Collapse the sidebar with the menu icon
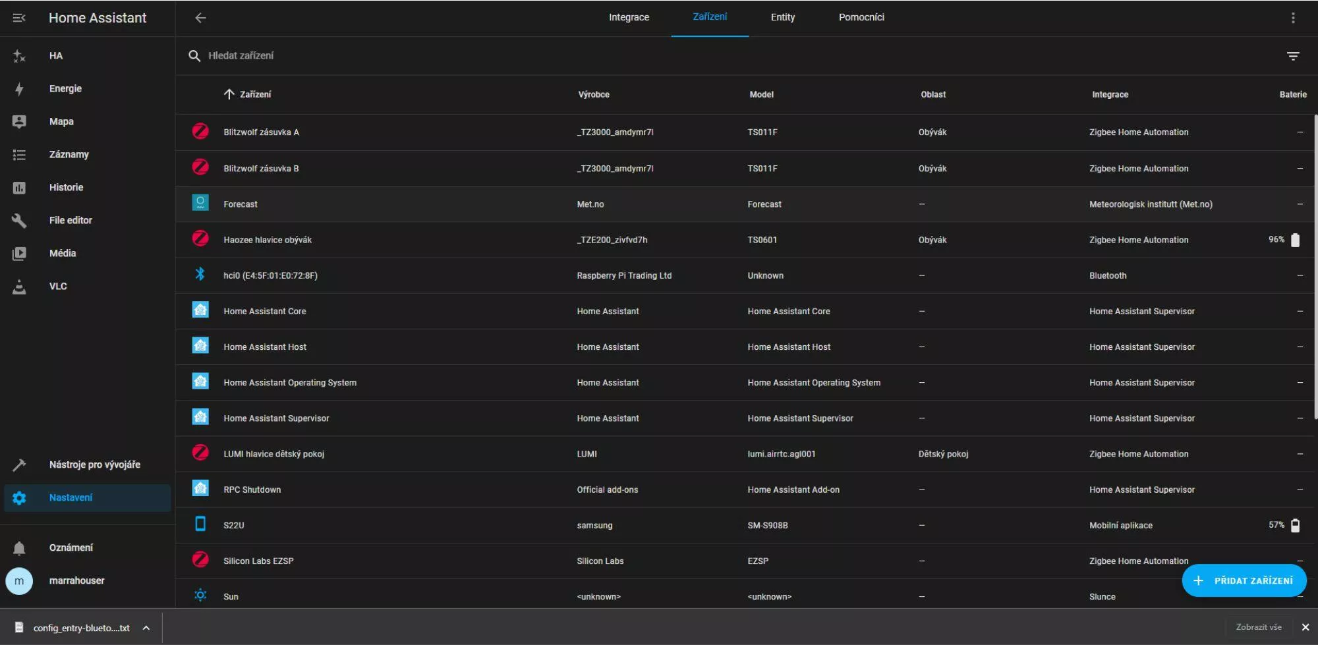Image resolution: width=1318 pixels, height=645 pixels. click(x=19, y=18)
